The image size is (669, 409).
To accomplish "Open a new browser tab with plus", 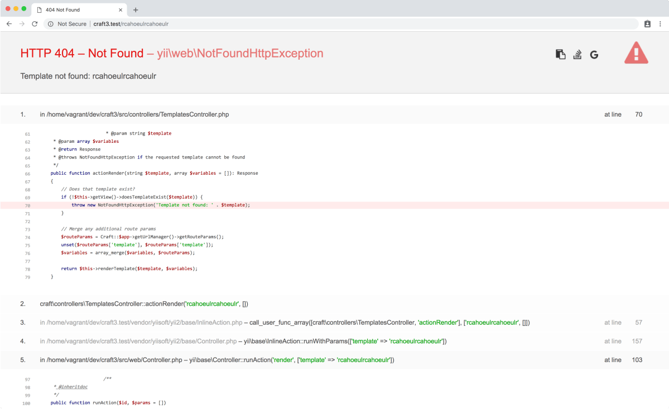I will pos(136,10).
